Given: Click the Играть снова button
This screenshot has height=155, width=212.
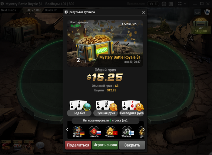Looking at the screenshot, I should tap(105, 145).
